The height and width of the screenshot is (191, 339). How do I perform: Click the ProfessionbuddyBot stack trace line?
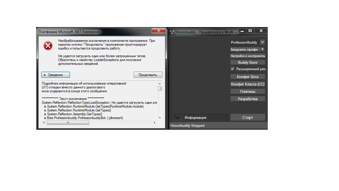pyautogui.click(x=84, y=118)
